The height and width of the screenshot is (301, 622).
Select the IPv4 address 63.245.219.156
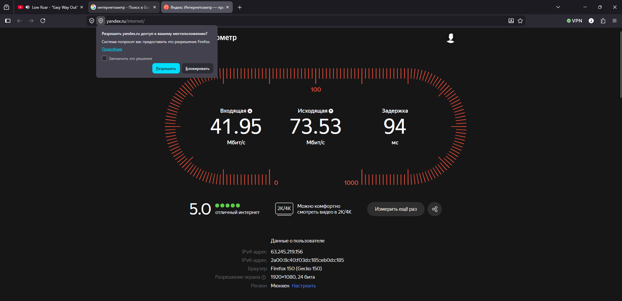click(287, 252)
